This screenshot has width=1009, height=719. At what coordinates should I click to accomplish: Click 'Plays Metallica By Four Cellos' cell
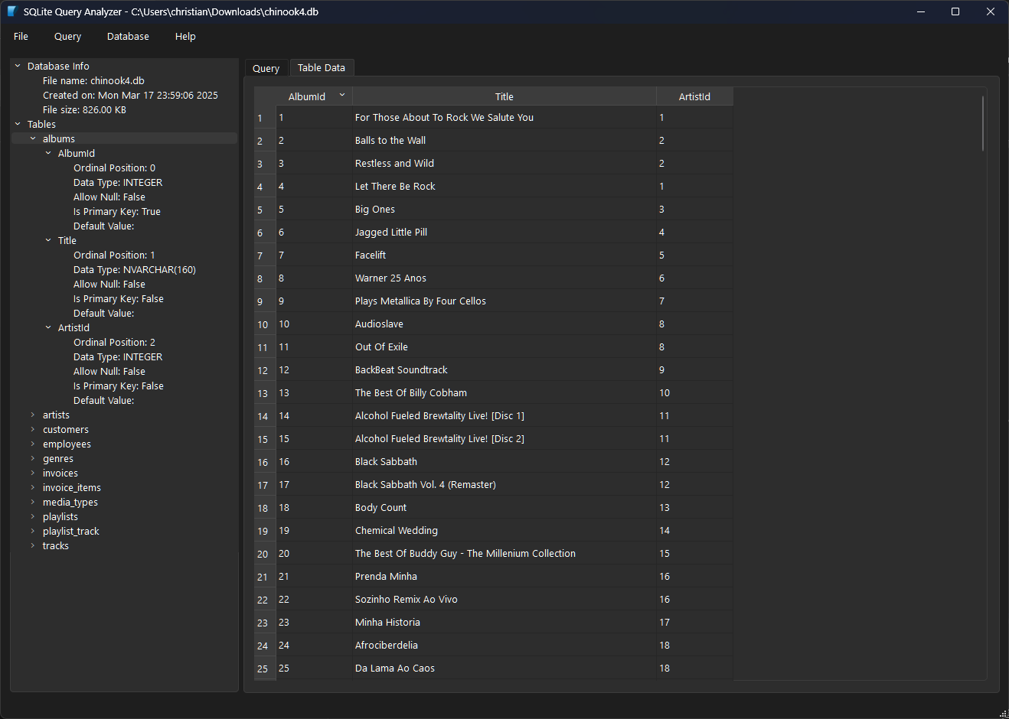[504, 301]
